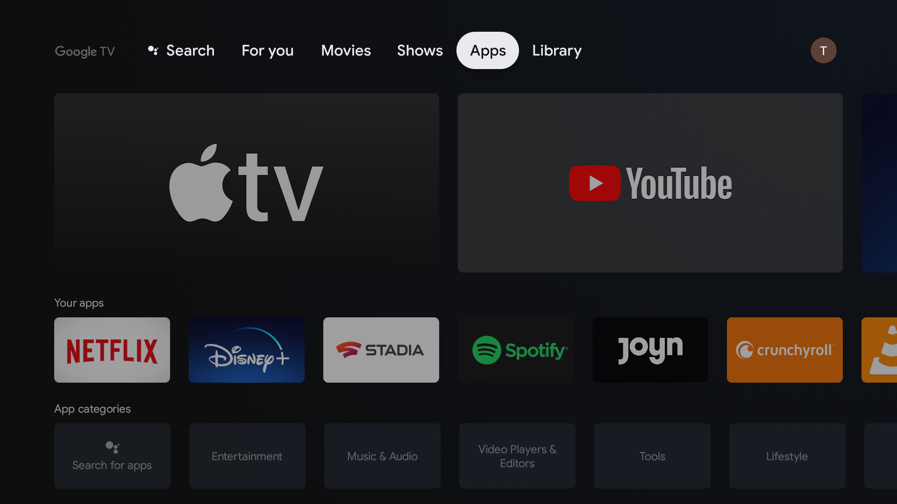
Task: Click the user profile avatar
Action: coord(823,50)
